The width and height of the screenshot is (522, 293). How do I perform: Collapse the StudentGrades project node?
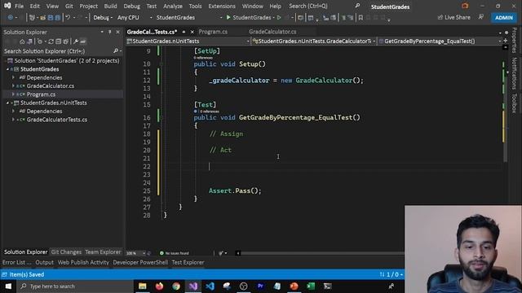click(7, 69)
